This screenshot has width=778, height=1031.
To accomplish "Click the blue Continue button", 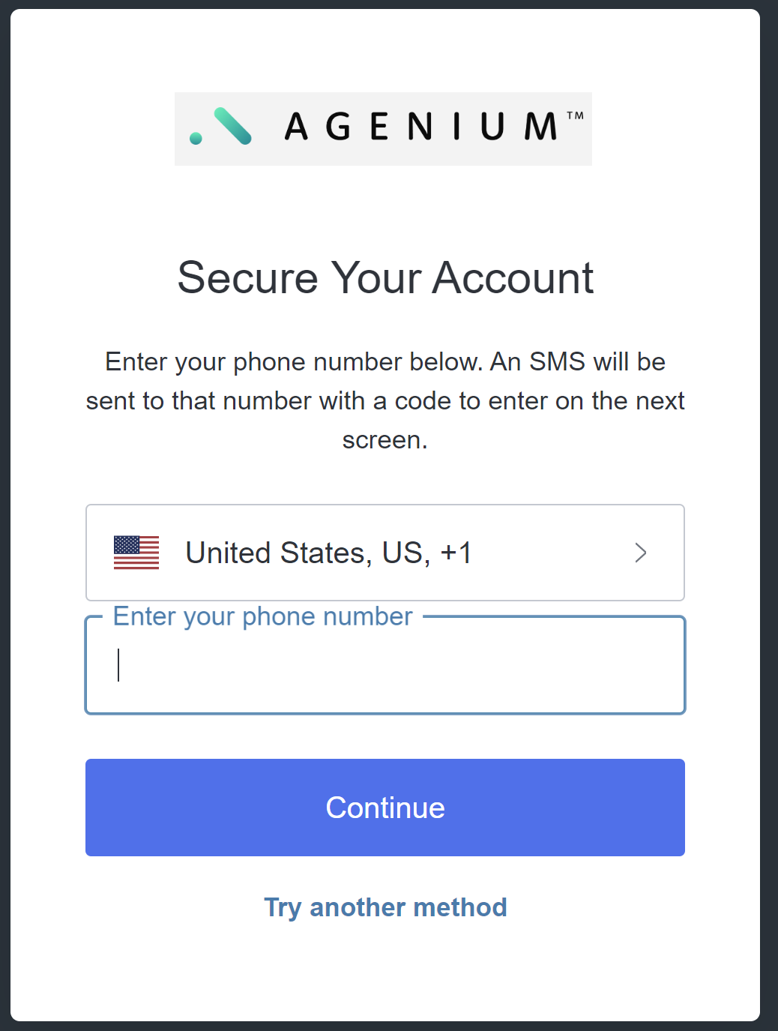I will click(385, 808).
